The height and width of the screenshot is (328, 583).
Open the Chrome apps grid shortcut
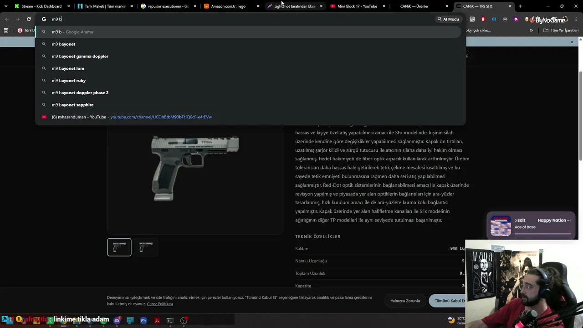pyautogui.click(x=6, y=31)
